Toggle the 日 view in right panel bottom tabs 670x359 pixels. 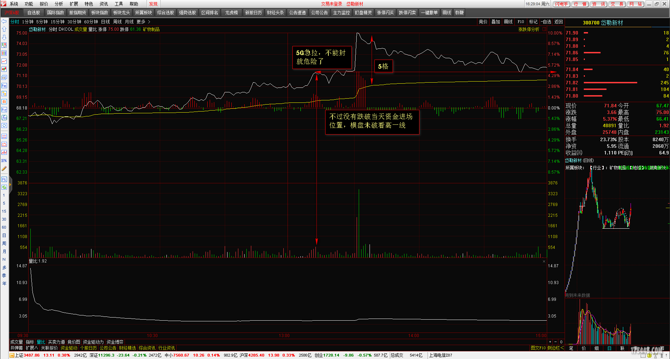pyautogui.click(x=609, y=348)
